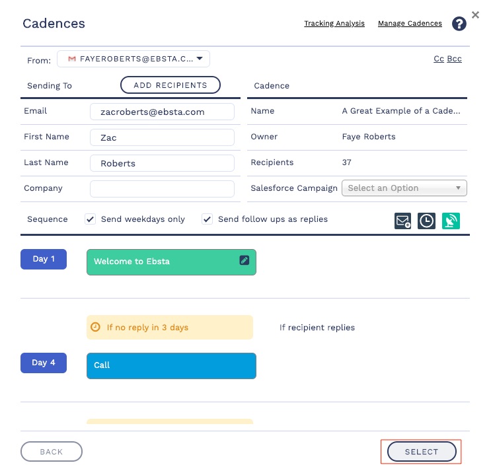Click the clock icon in no-reply condition
Screen dimensions: 491x467
[96, 327]
